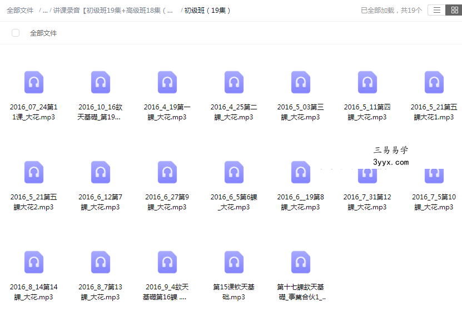Open collapsed breadcrumb ellipsis path

pyautogui.click(x=45, y=11)
